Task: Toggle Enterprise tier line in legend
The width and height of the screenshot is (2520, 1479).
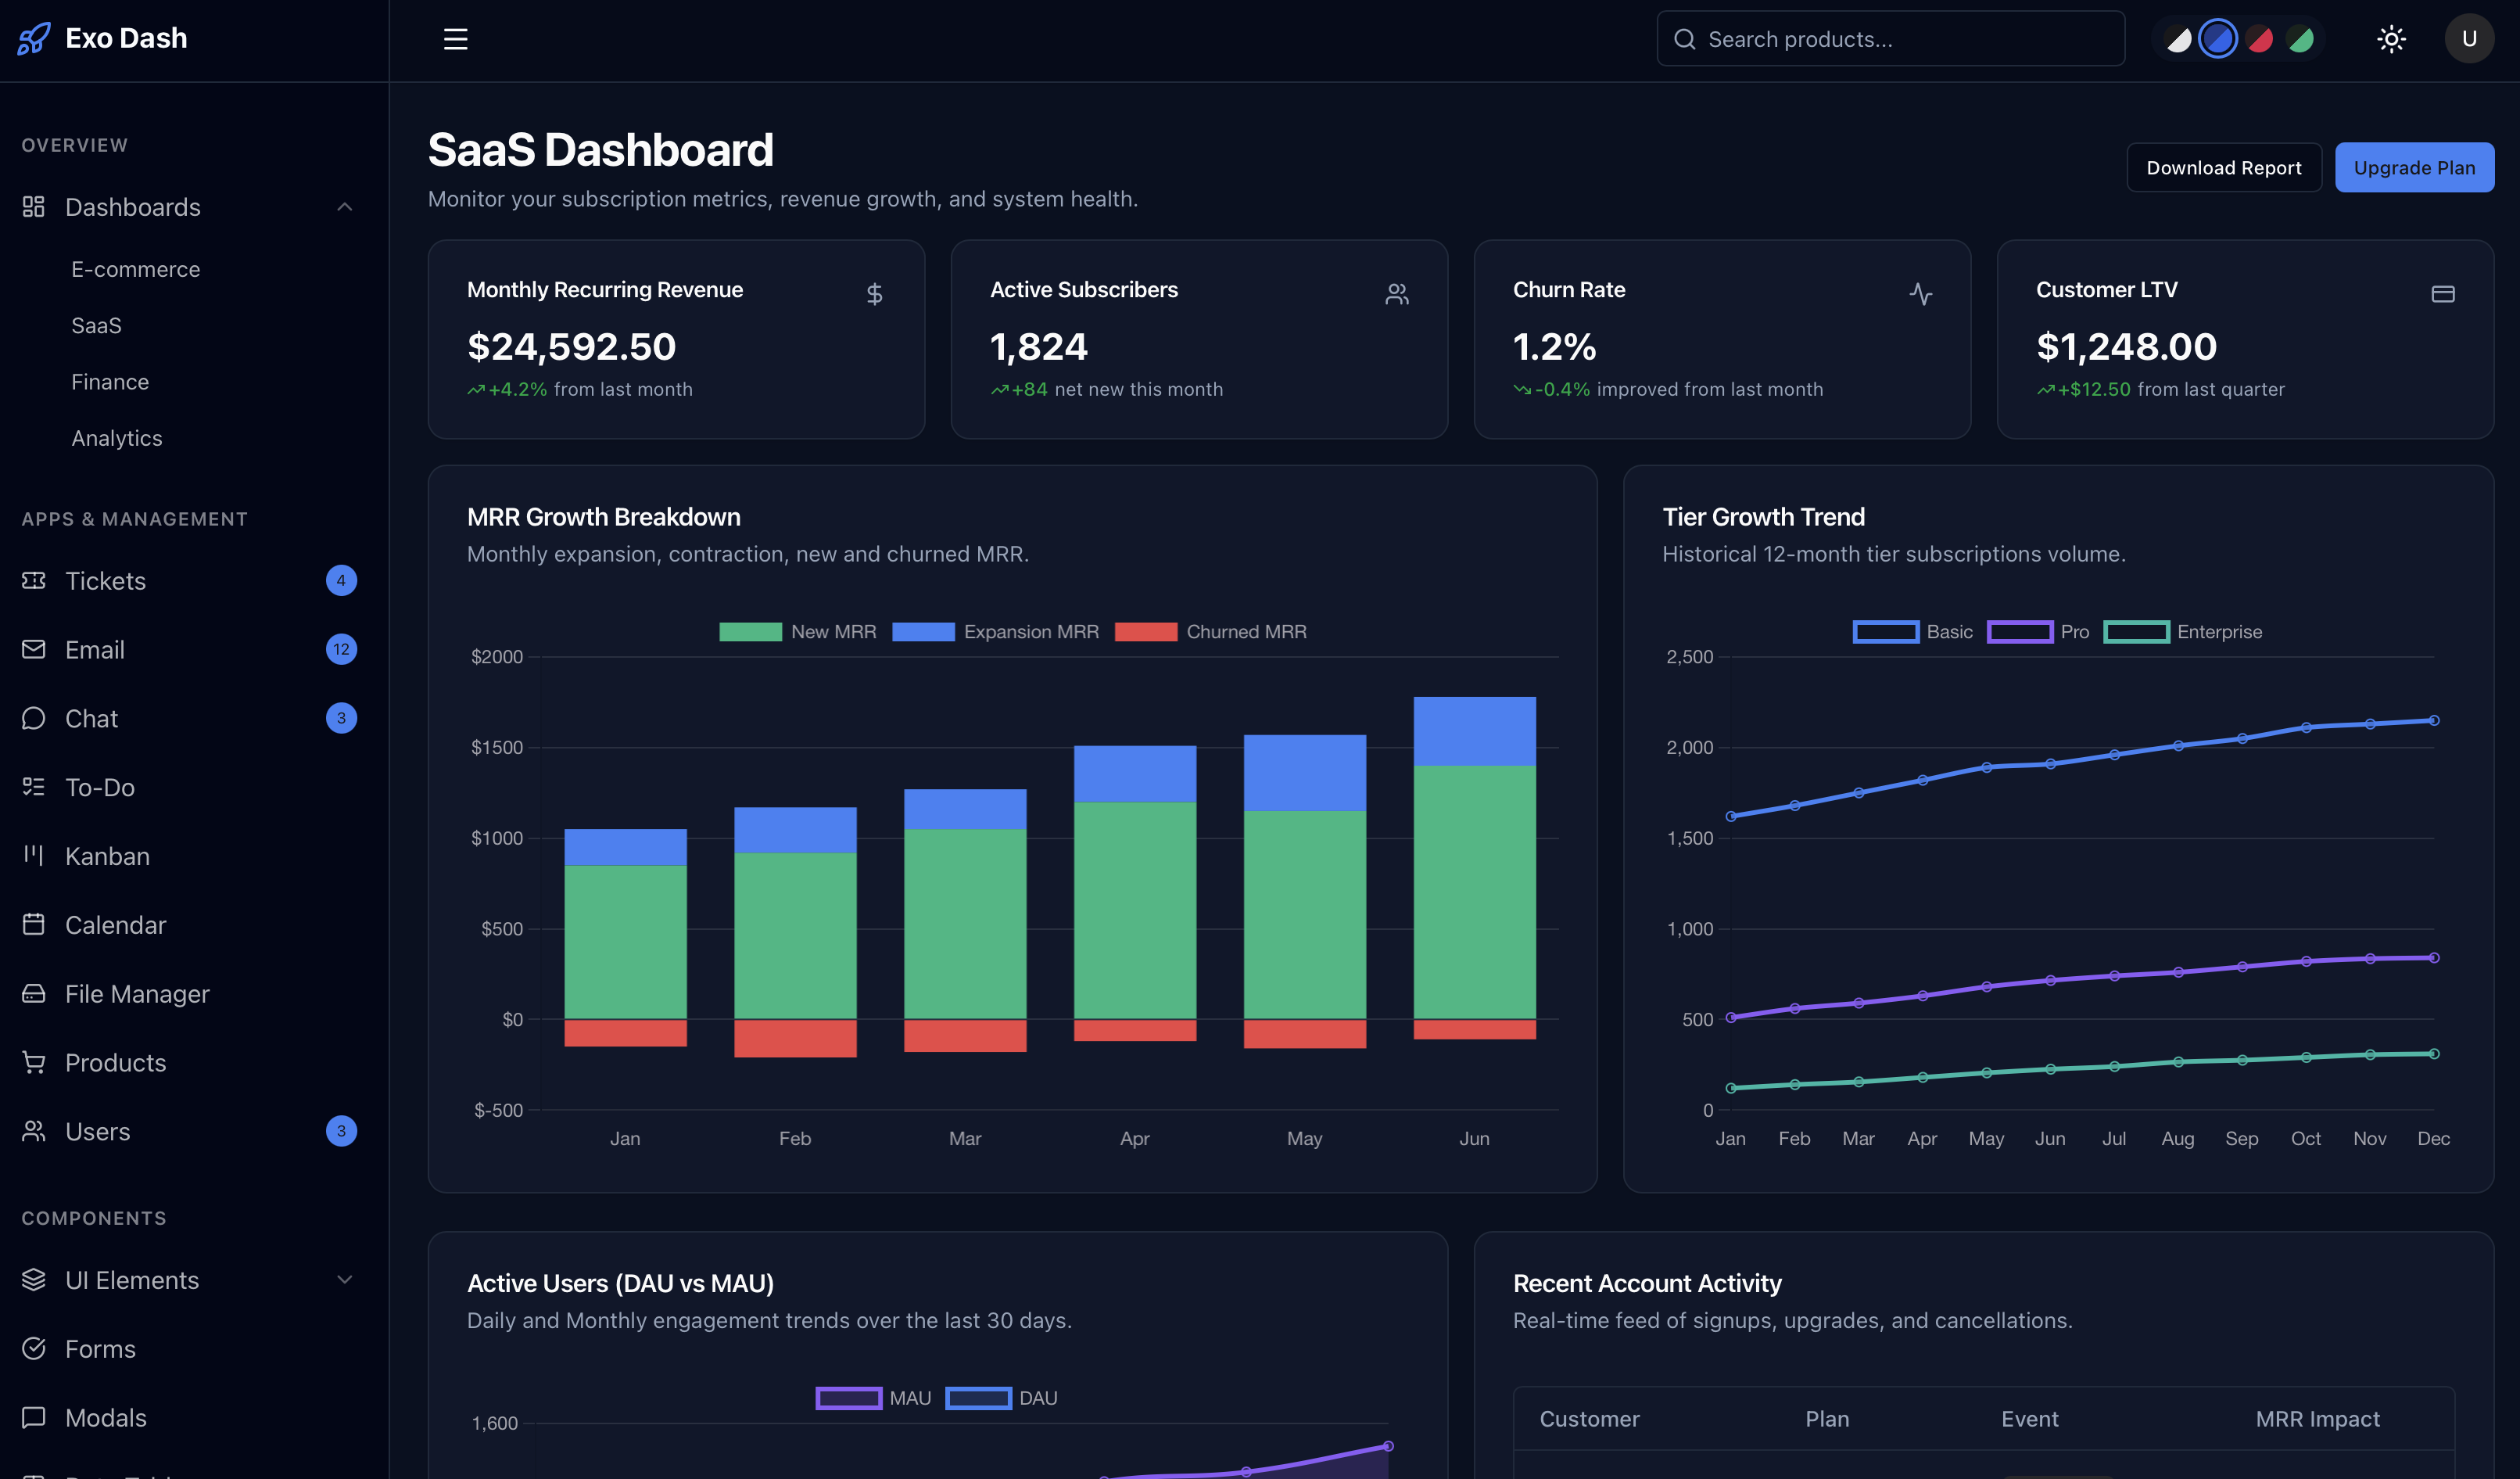Action: coord(2183,632)
